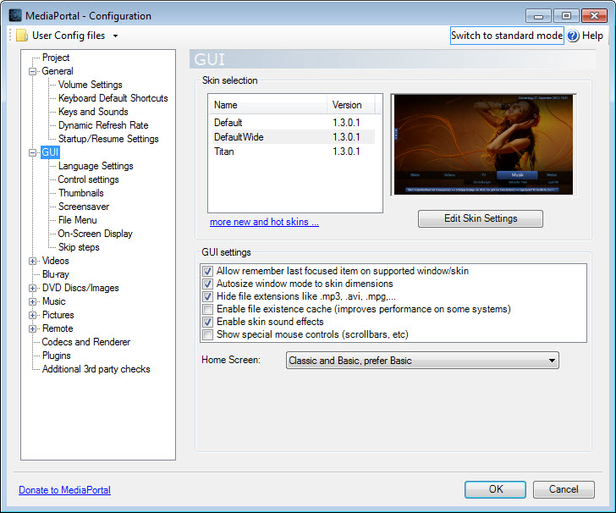616x513 pixels.
Task: Collapse the General tree node
Action: tap(33, 72)
